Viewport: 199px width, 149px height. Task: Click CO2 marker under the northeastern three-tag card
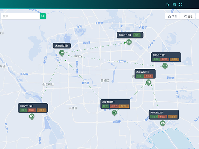(x=165, y=66)
